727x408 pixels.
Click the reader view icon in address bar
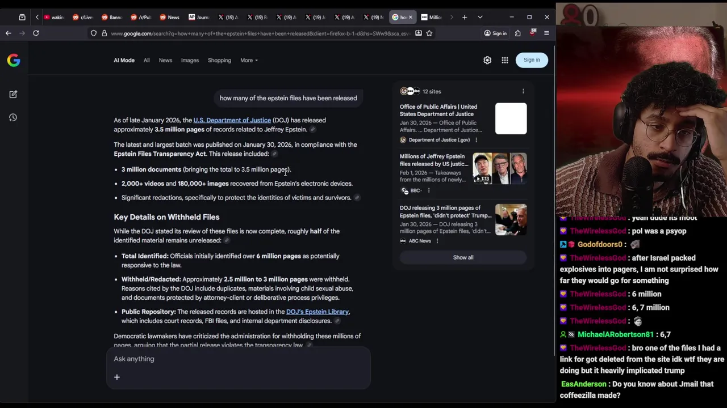coord(419,33)
